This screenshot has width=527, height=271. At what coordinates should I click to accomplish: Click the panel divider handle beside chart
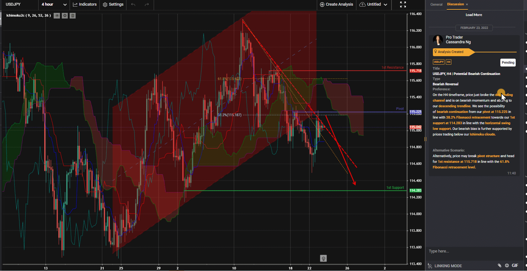click(425, 139)
